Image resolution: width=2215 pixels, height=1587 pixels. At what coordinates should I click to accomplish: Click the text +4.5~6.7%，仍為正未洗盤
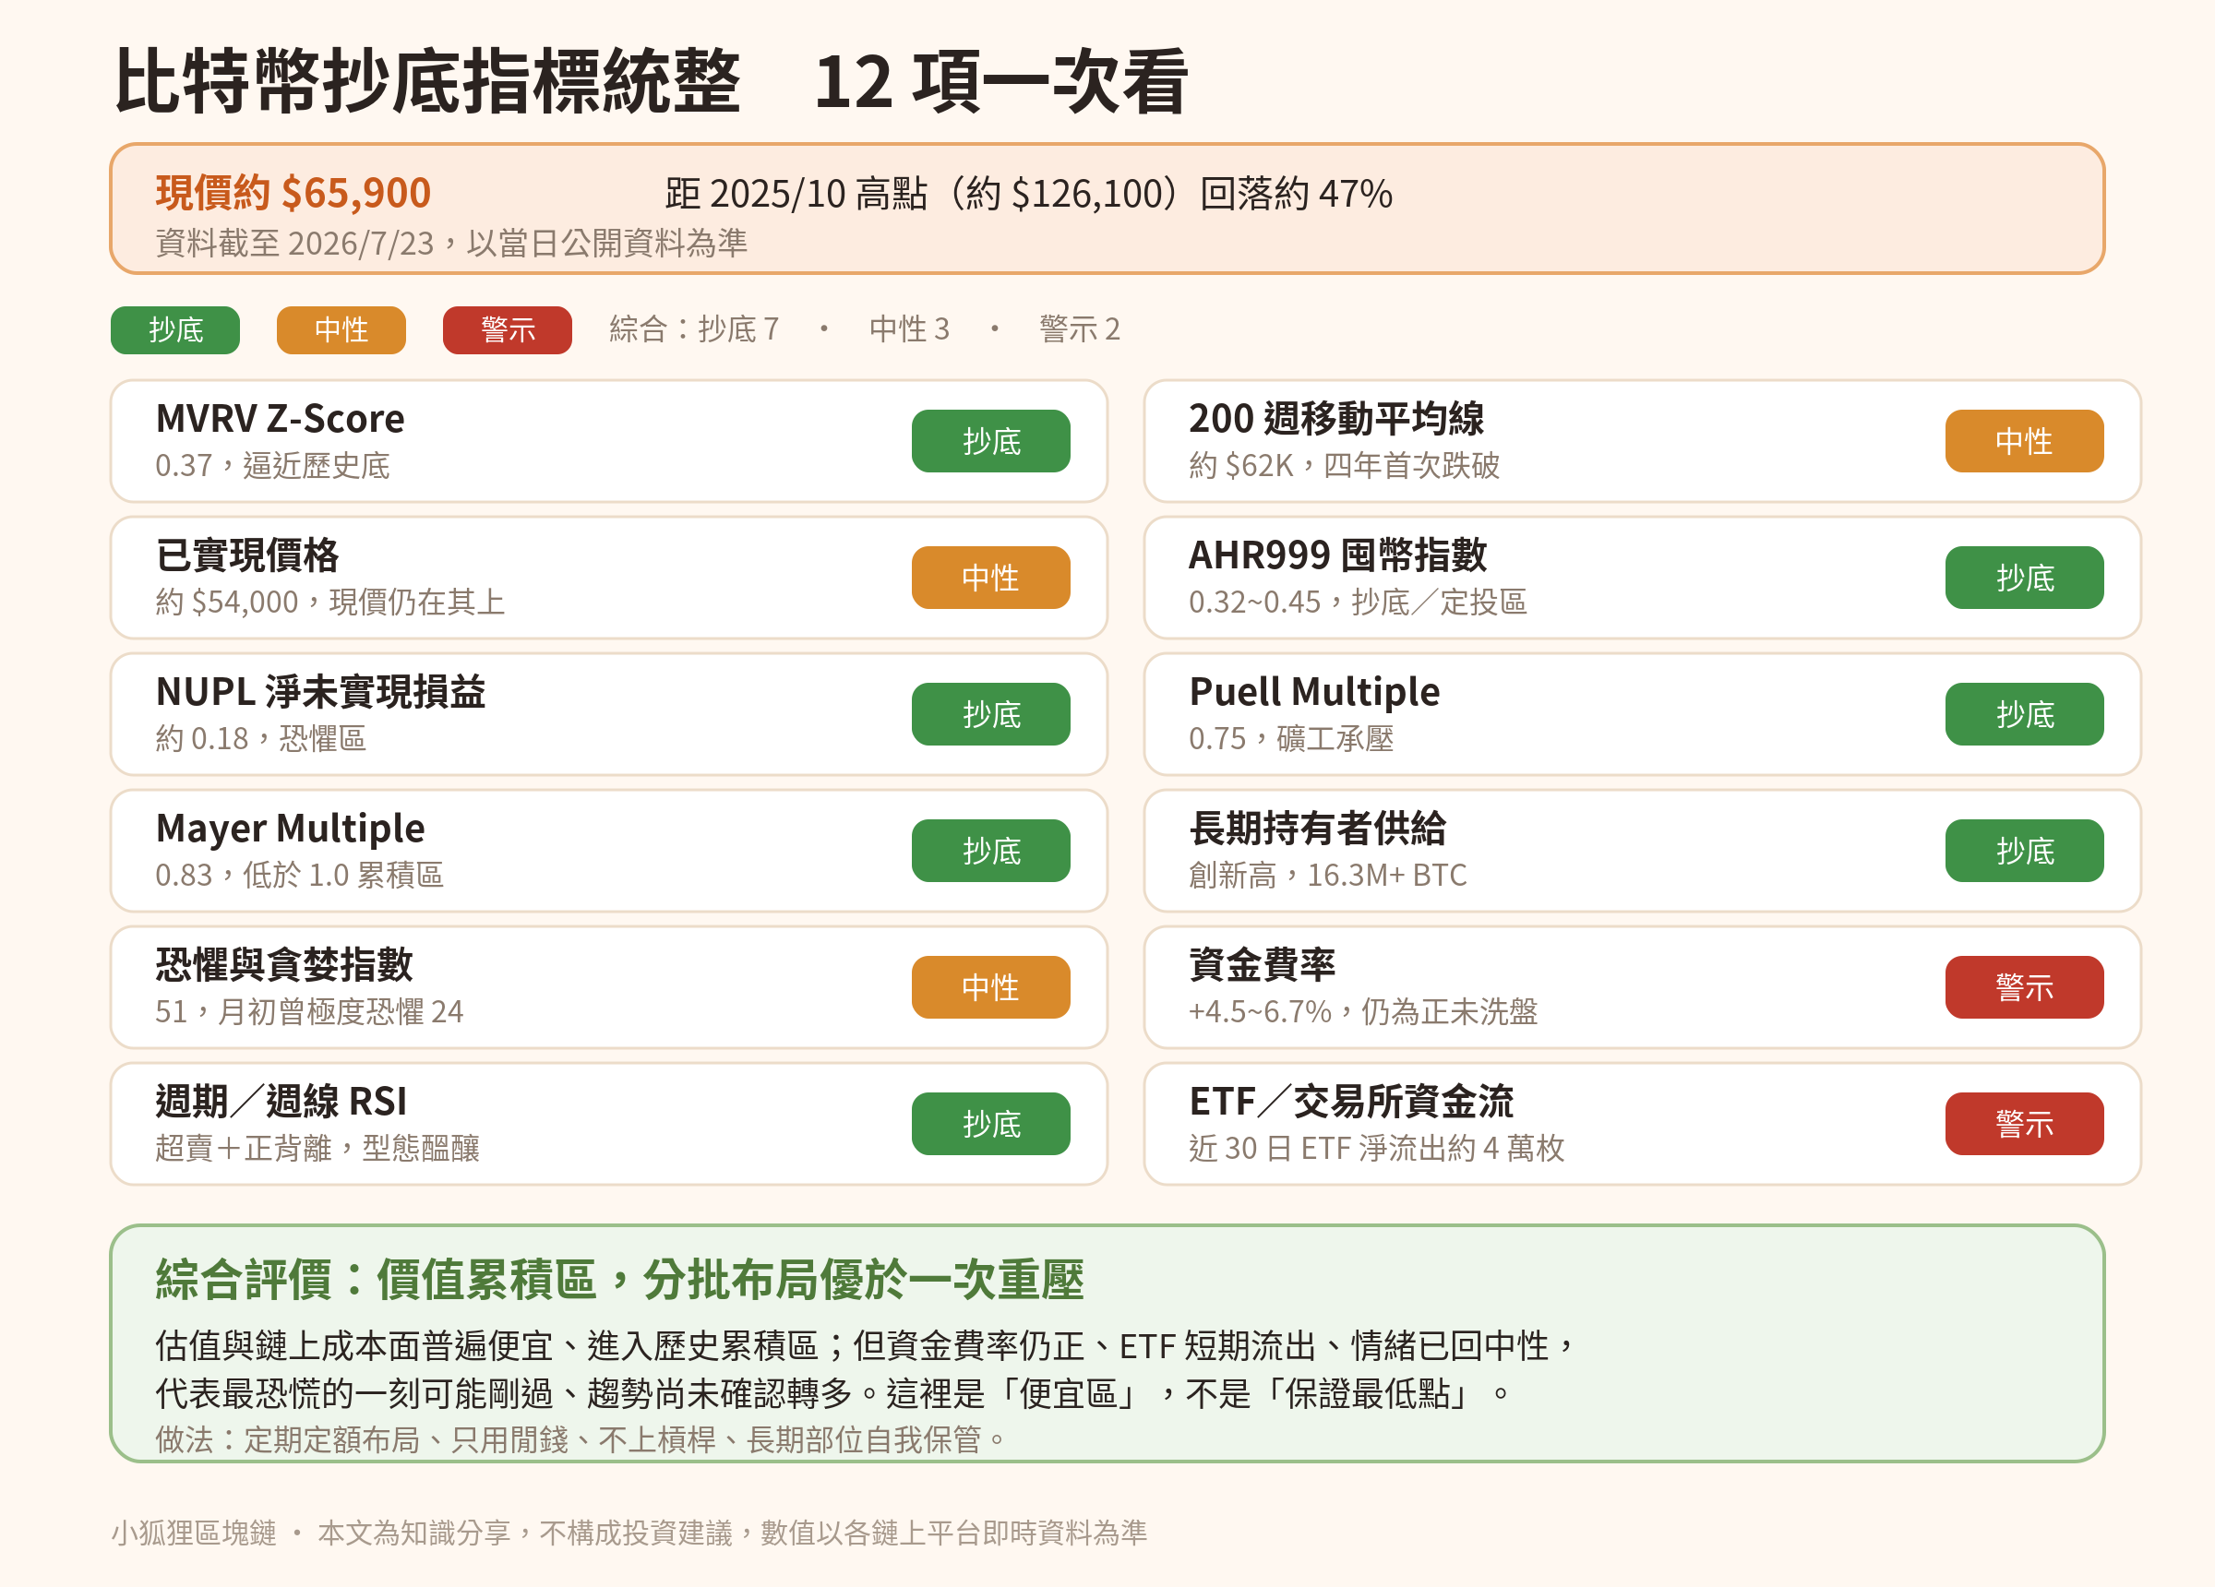(x=1363, y=1013)
